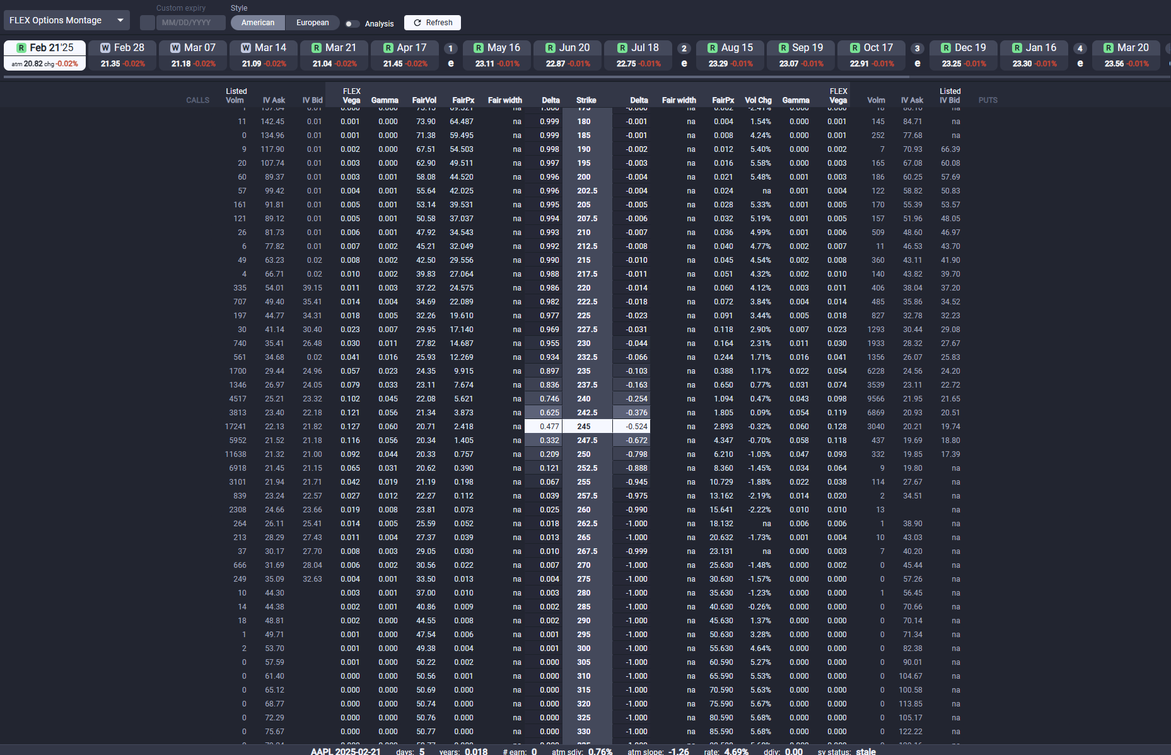Viewport: 1171px width, 755px height.
Task: Check the box beside Custom expiry field
Action: coord(147,23)
